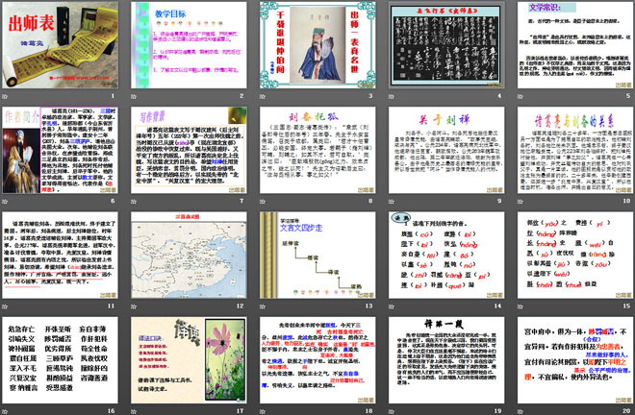
Task: Select text-only slide 11 thumbnail
Action: [60, 256]
